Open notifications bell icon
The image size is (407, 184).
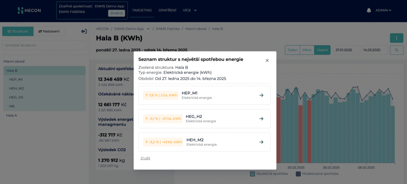(x=368, y=10)
